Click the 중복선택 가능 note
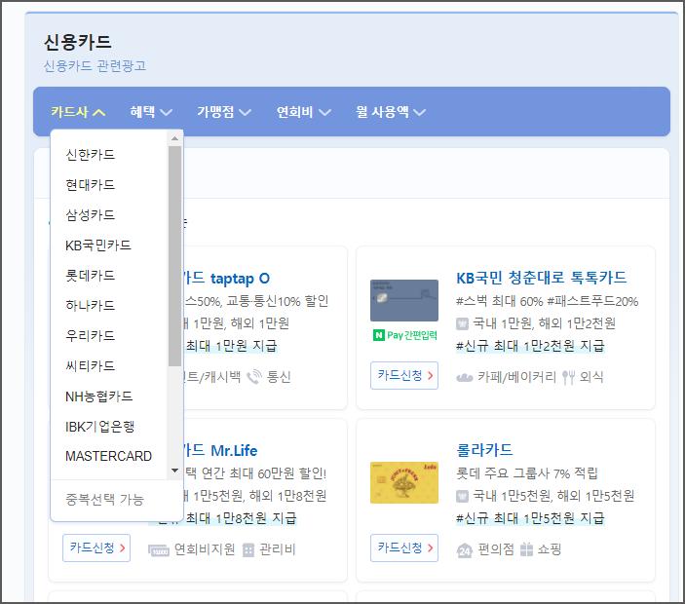Image resolution: width=685 pixels, height=604 pixels. click(104, 499)
